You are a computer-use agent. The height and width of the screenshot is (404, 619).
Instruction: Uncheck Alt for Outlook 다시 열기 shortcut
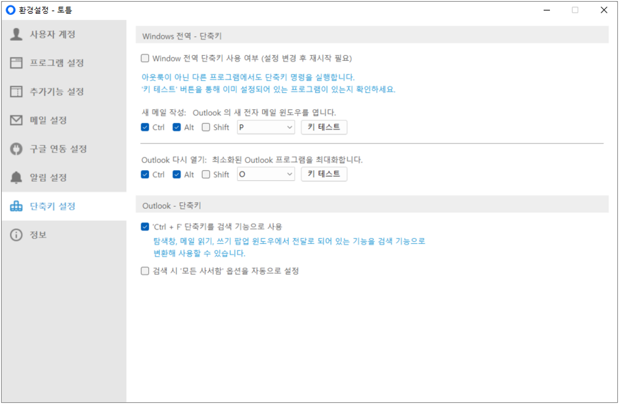coord(177,174)
